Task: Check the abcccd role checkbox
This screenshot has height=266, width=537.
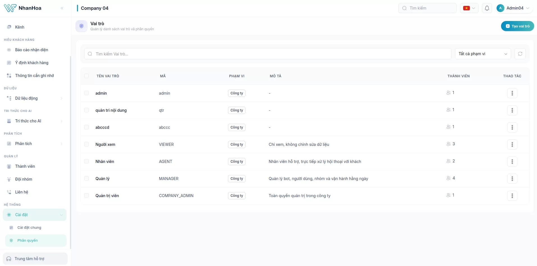Action: click(x=87, y=127)
